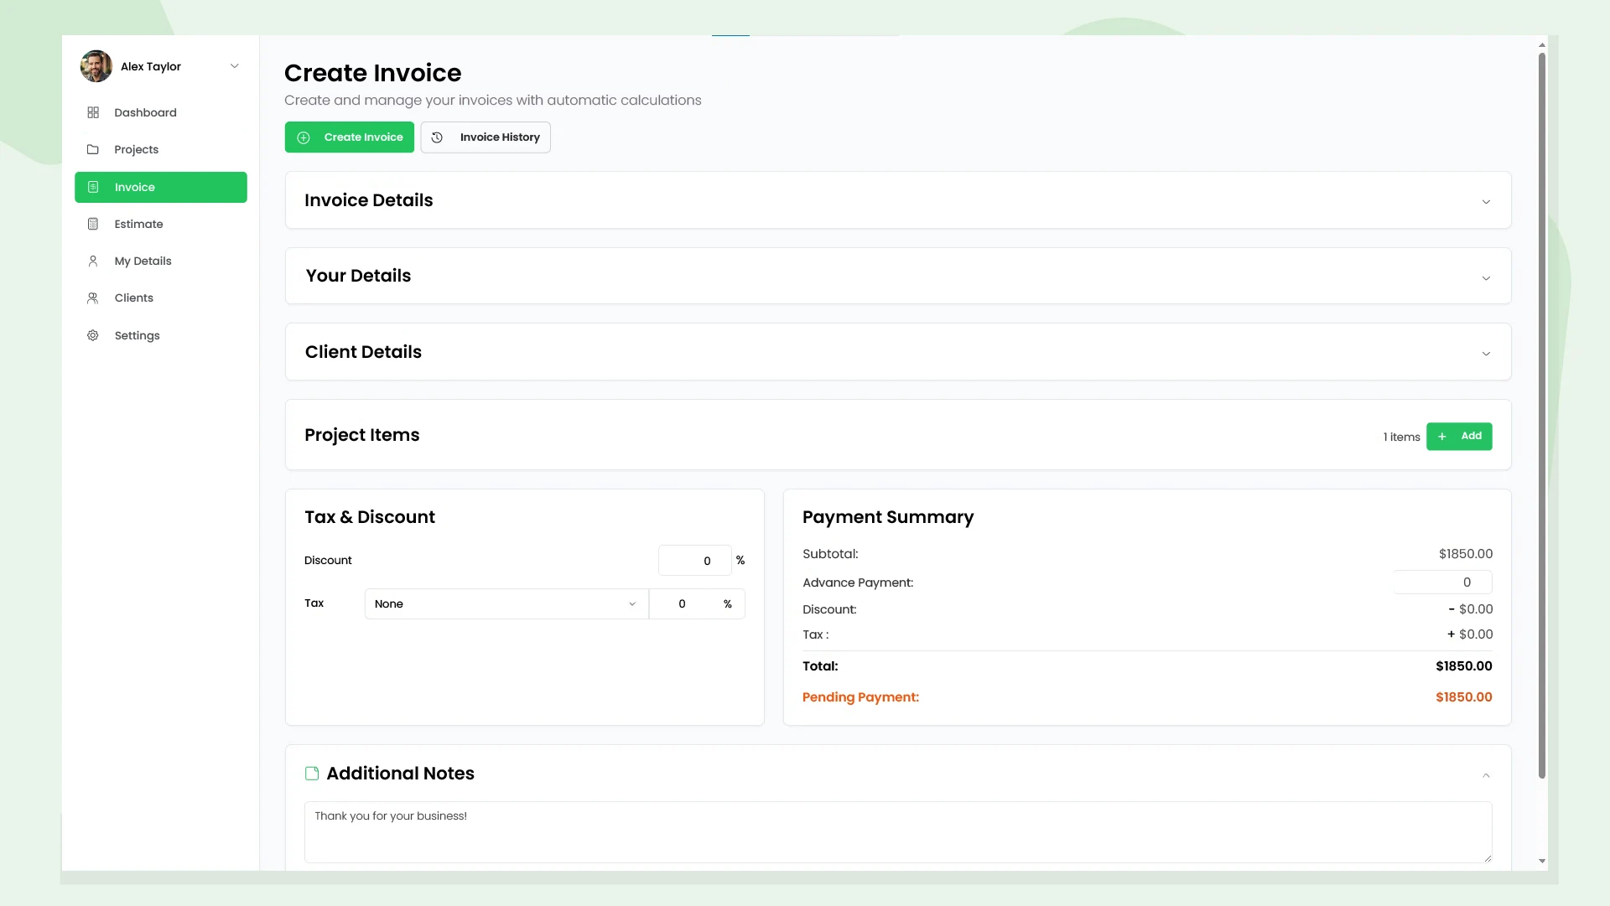Open the Alex Taylor profile menu
The height and width of the screenshot is (906, 1610).
pyautogui.click(x=234, y=65)
